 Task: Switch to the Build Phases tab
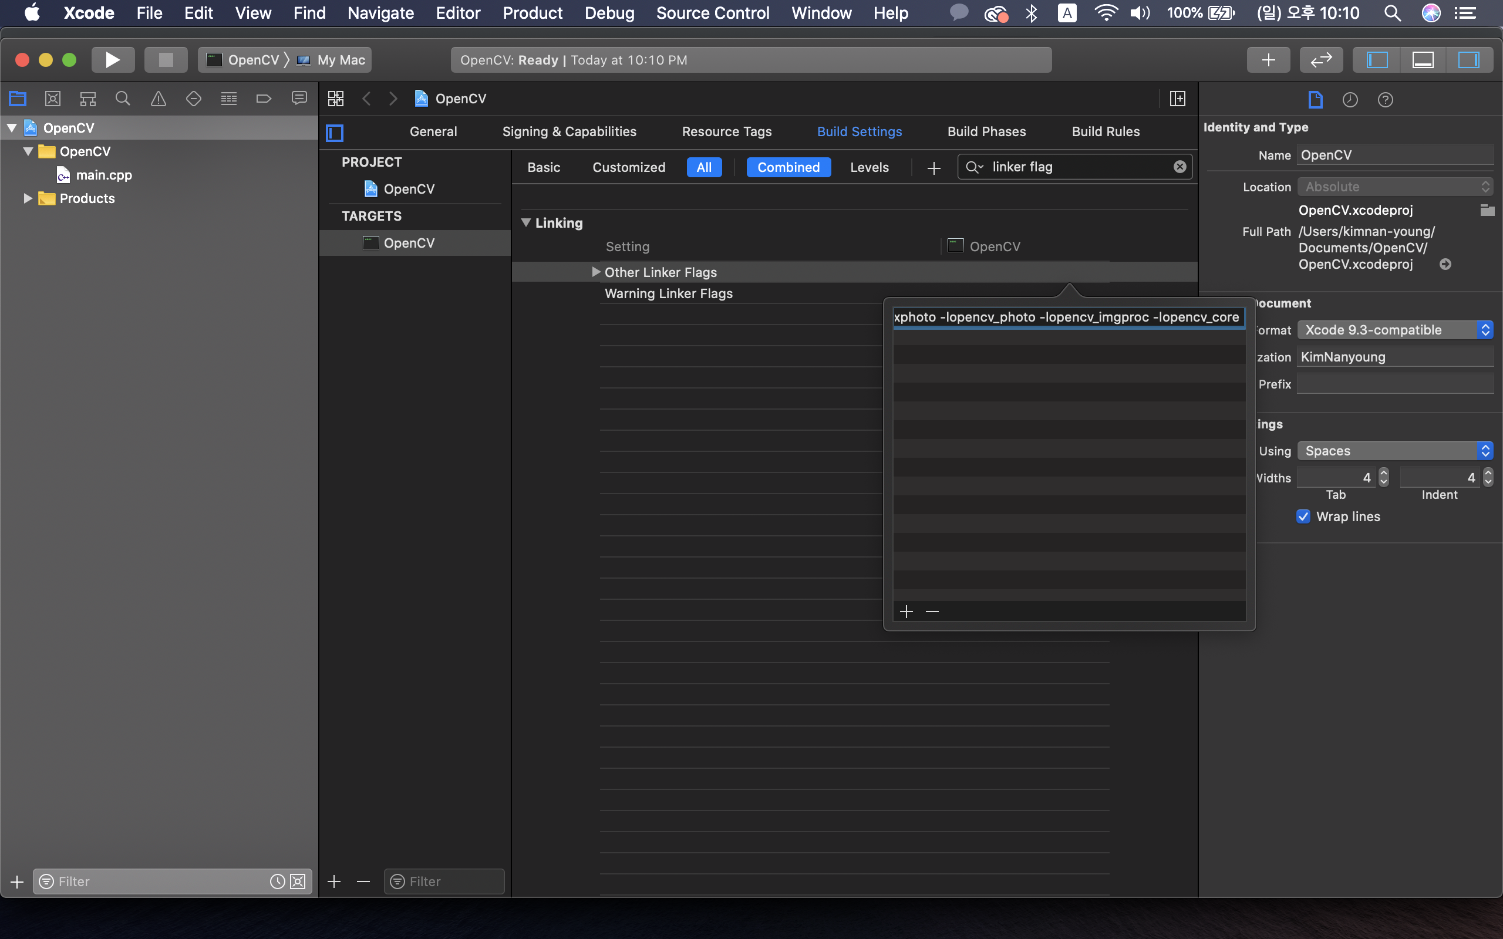click(986, 131)
